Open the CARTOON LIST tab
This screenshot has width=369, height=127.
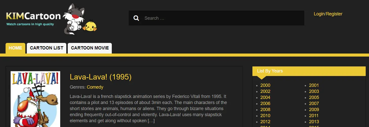47,48
